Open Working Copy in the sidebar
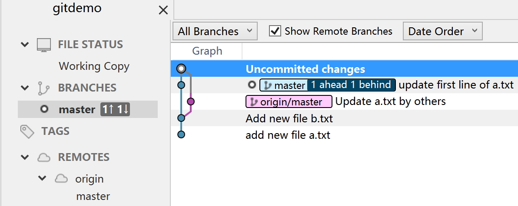 [x=94, y=66]
